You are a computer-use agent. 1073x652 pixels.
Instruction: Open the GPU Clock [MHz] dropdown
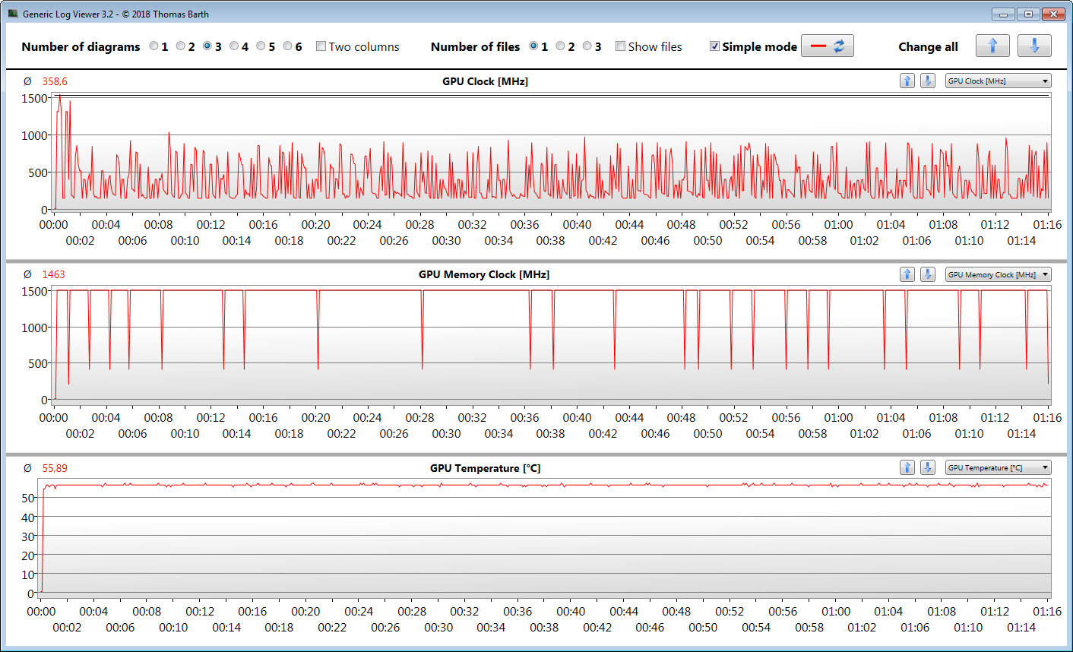(998, 81)
